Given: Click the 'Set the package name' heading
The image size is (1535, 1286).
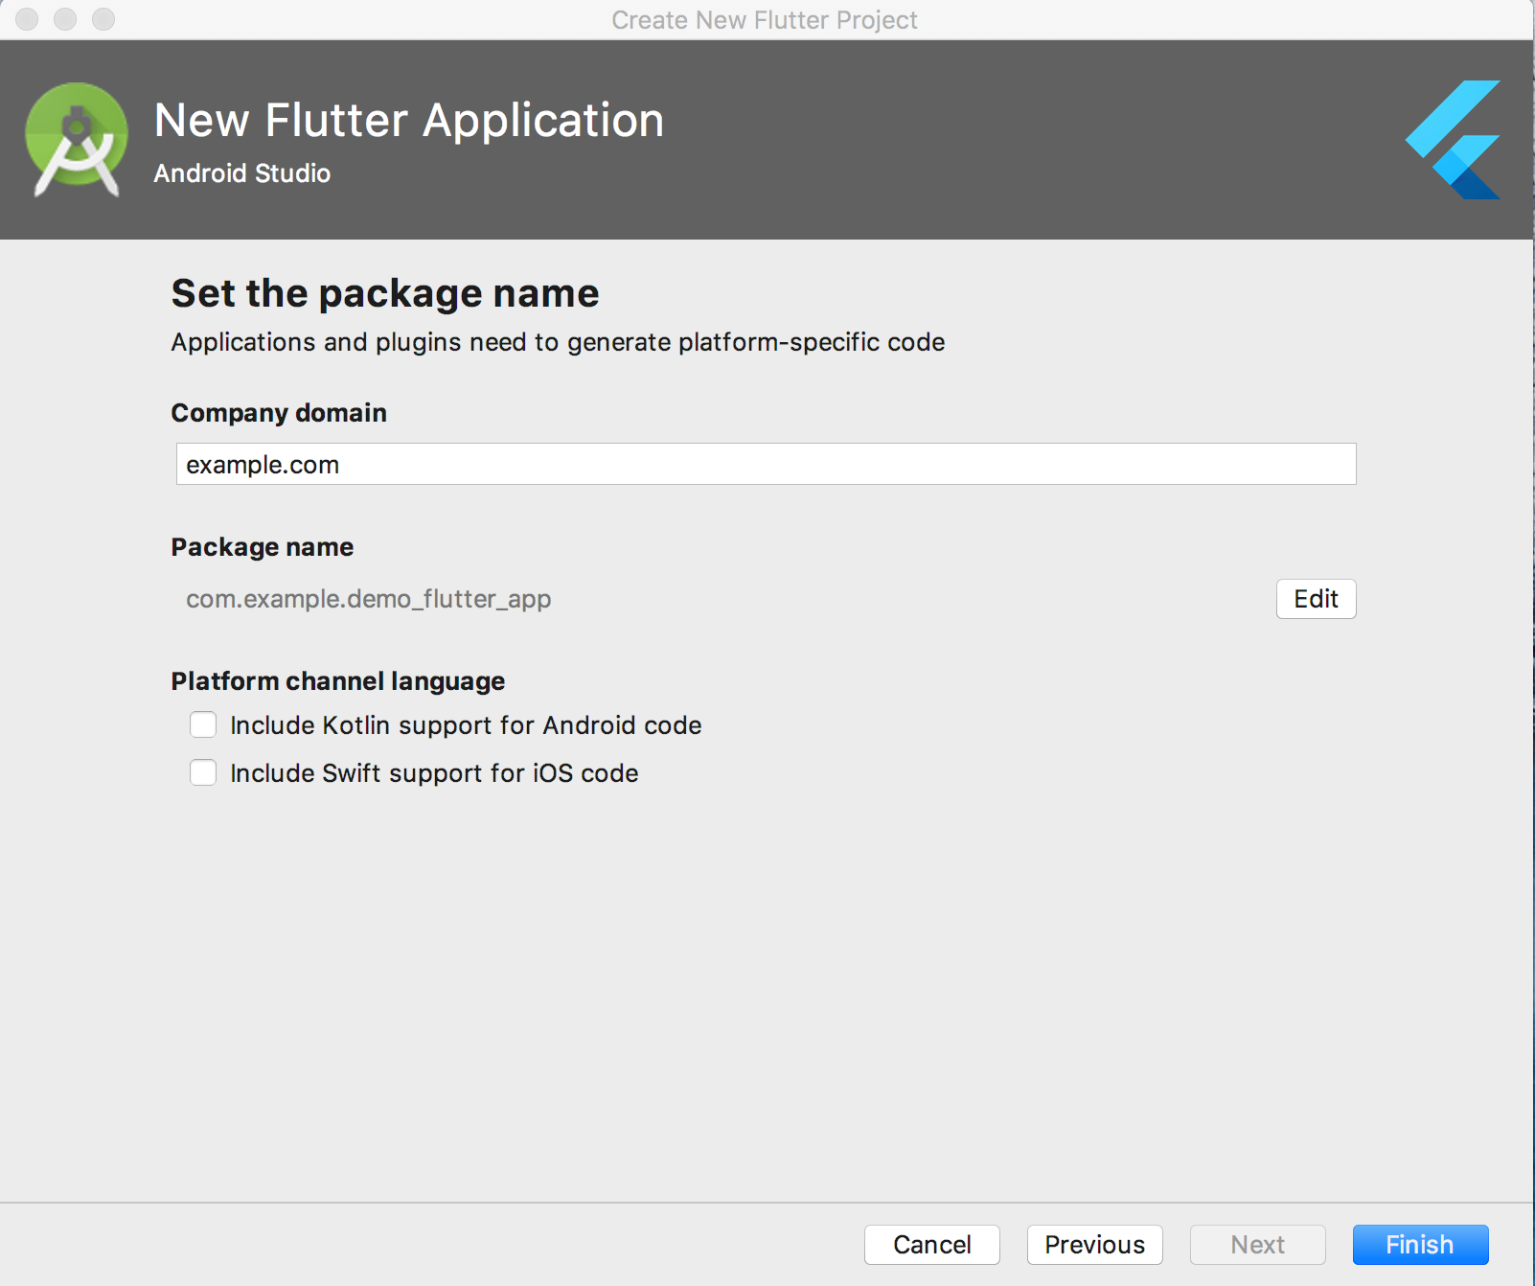Looking at the screenshot, I should click(x=385, y=293).
